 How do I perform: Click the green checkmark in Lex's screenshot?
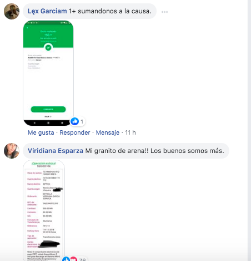point(48,48)
